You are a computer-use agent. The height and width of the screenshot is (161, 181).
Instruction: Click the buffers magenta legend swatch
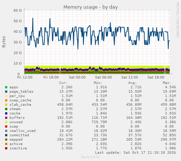tap(6, 118)
